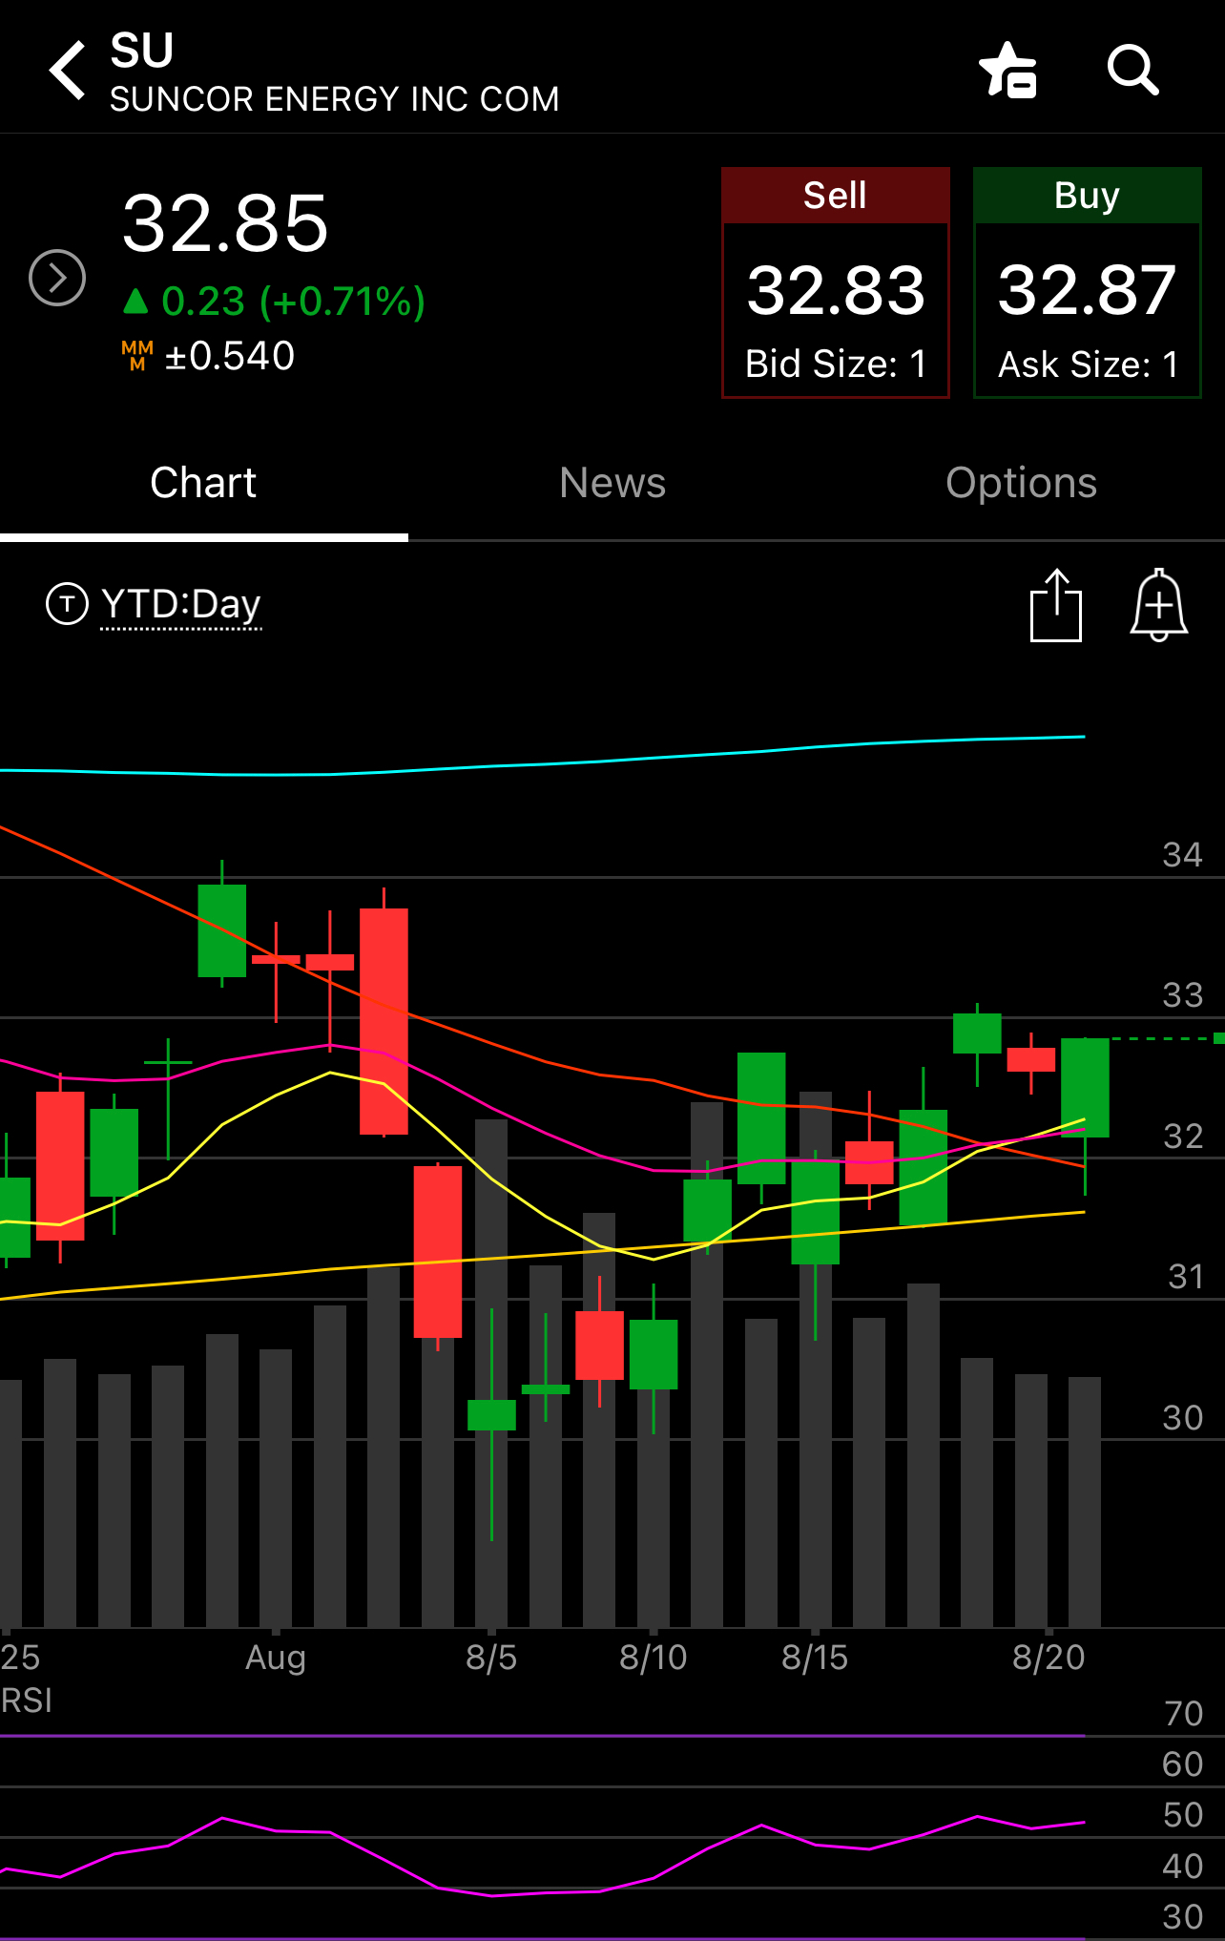
Task: Open the News tab
Action: (612, 483)
